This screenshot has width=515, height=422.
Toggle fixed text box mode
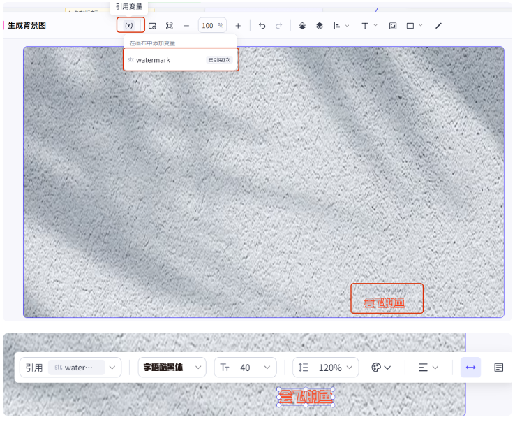(x=498, y=367)
